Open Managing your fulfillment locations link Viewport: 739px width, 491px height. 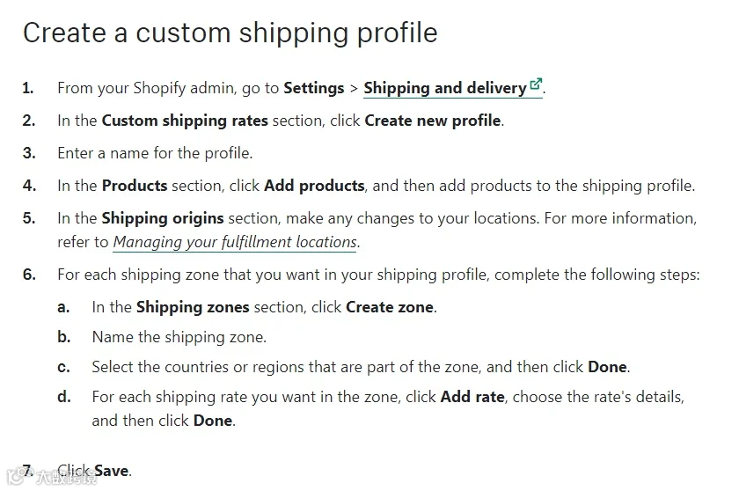point(235,242)
